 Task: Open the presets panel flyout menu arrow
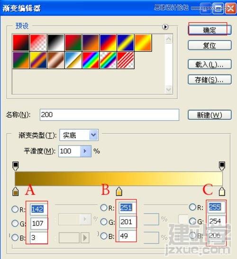(x=165, y=27)
